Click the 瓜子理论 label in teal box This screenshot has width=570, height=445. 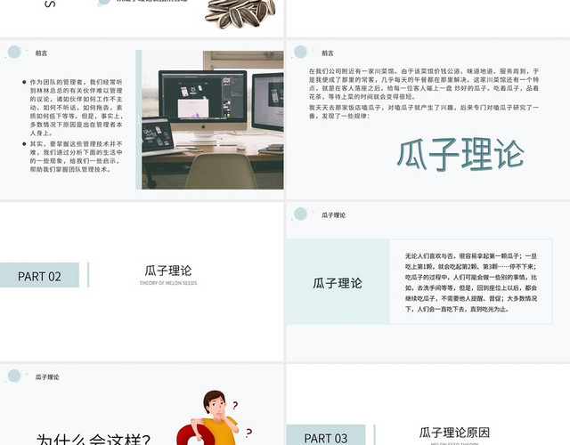pyautogui.click(x=338, y=283)
